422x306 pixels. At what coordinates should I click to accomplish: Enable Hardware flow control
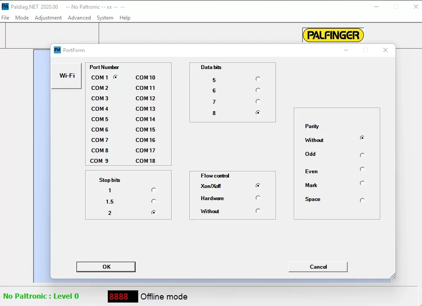258,198
